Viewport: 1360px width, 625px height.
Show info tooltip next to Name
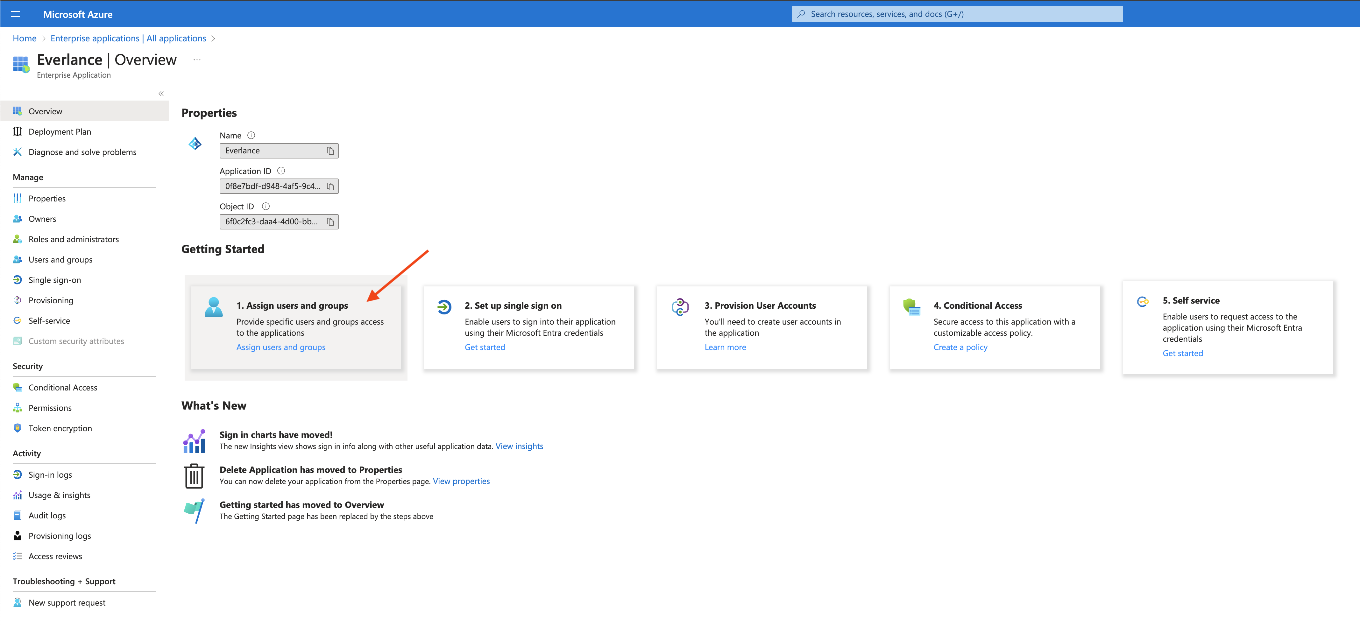pos(251,136)
